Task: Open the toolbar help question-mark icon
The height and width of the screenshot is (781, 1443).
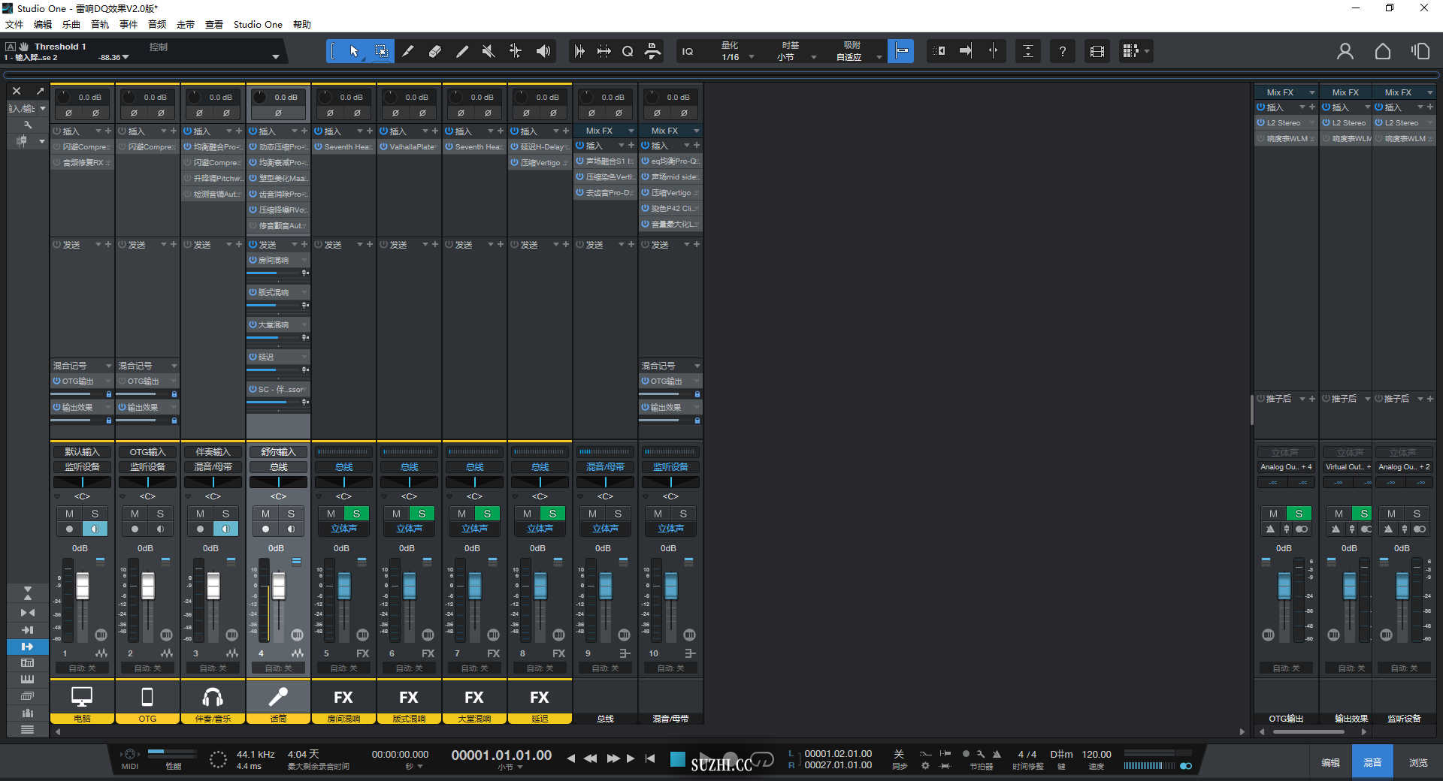Action: 1062,51
